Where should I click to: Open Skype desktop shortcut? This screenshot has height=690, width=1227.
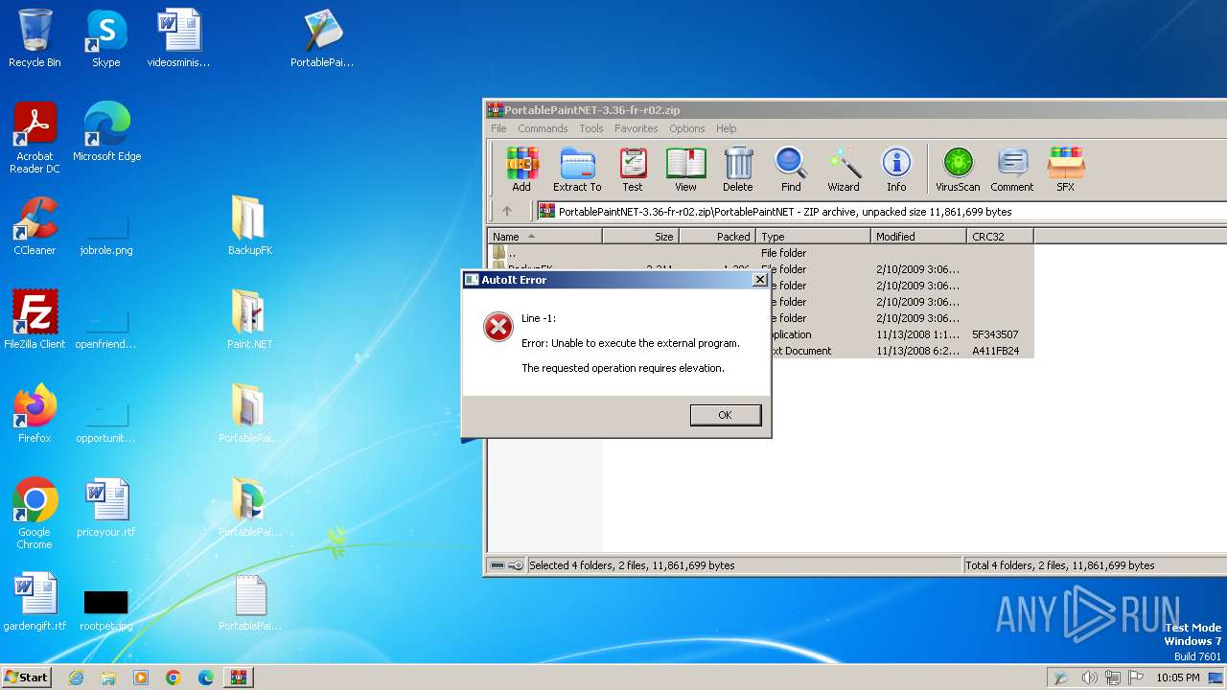point(105,38)
